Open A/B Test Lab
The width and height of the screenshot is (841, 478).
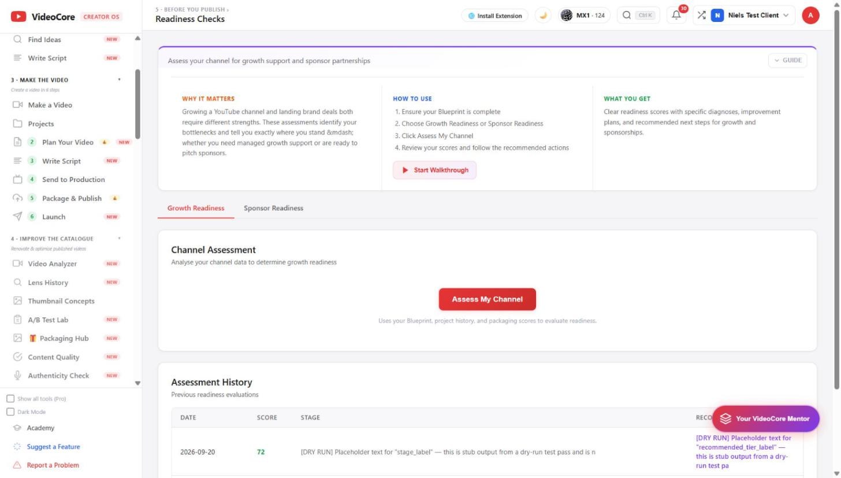pyautogui.click(x=48, y=320)
